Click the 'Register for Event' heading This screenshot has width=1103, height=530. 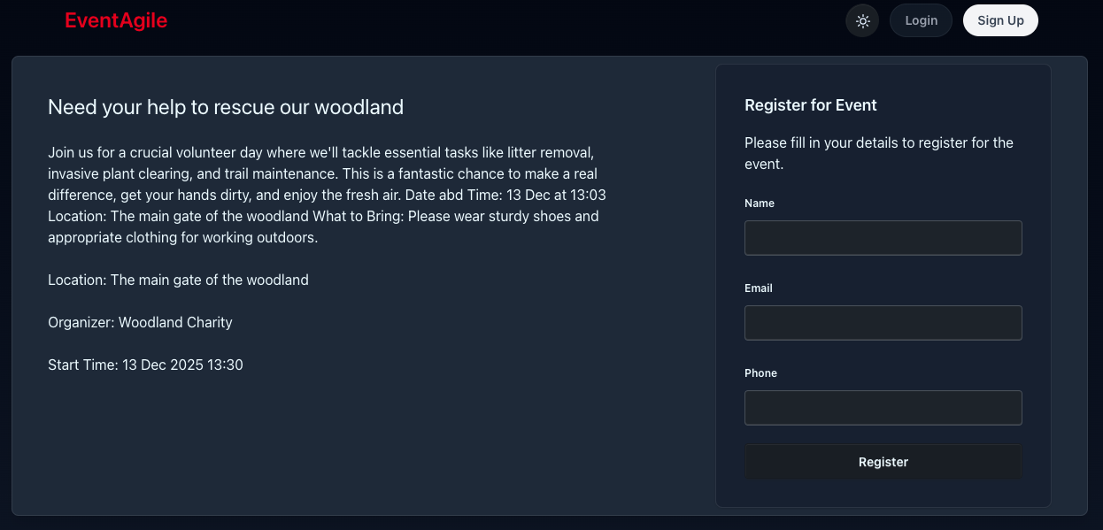(x=811, y=105)
